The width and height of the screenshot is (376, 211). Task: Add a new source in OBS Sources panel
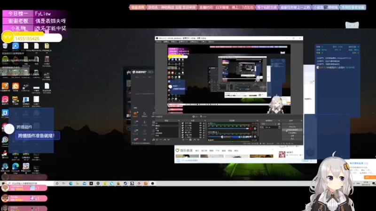tap(183, 139)
